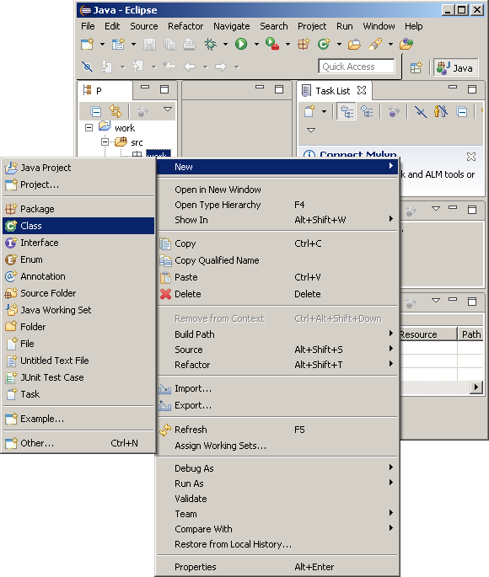Focus the Quick Access search field
The width and height of the screenshot is (489, 577).
pyautogui.click(x=357, y=67)
